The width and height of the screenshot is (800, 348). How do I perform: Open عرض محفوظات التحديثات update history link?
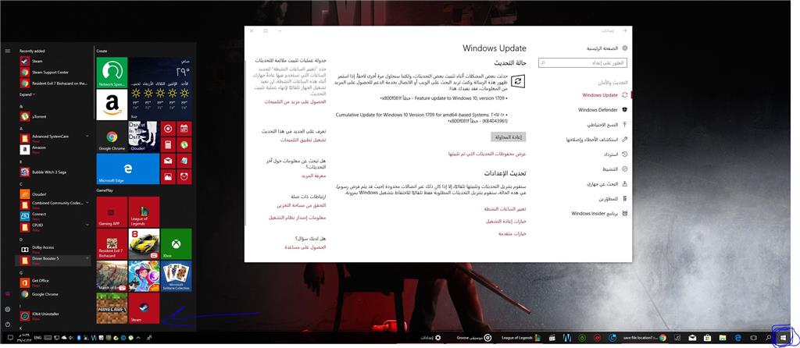(x=487, y=154)
